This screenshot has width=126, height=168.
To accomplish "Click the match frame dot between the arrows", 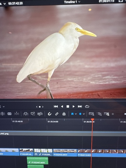I will click(x=40, y=107).
